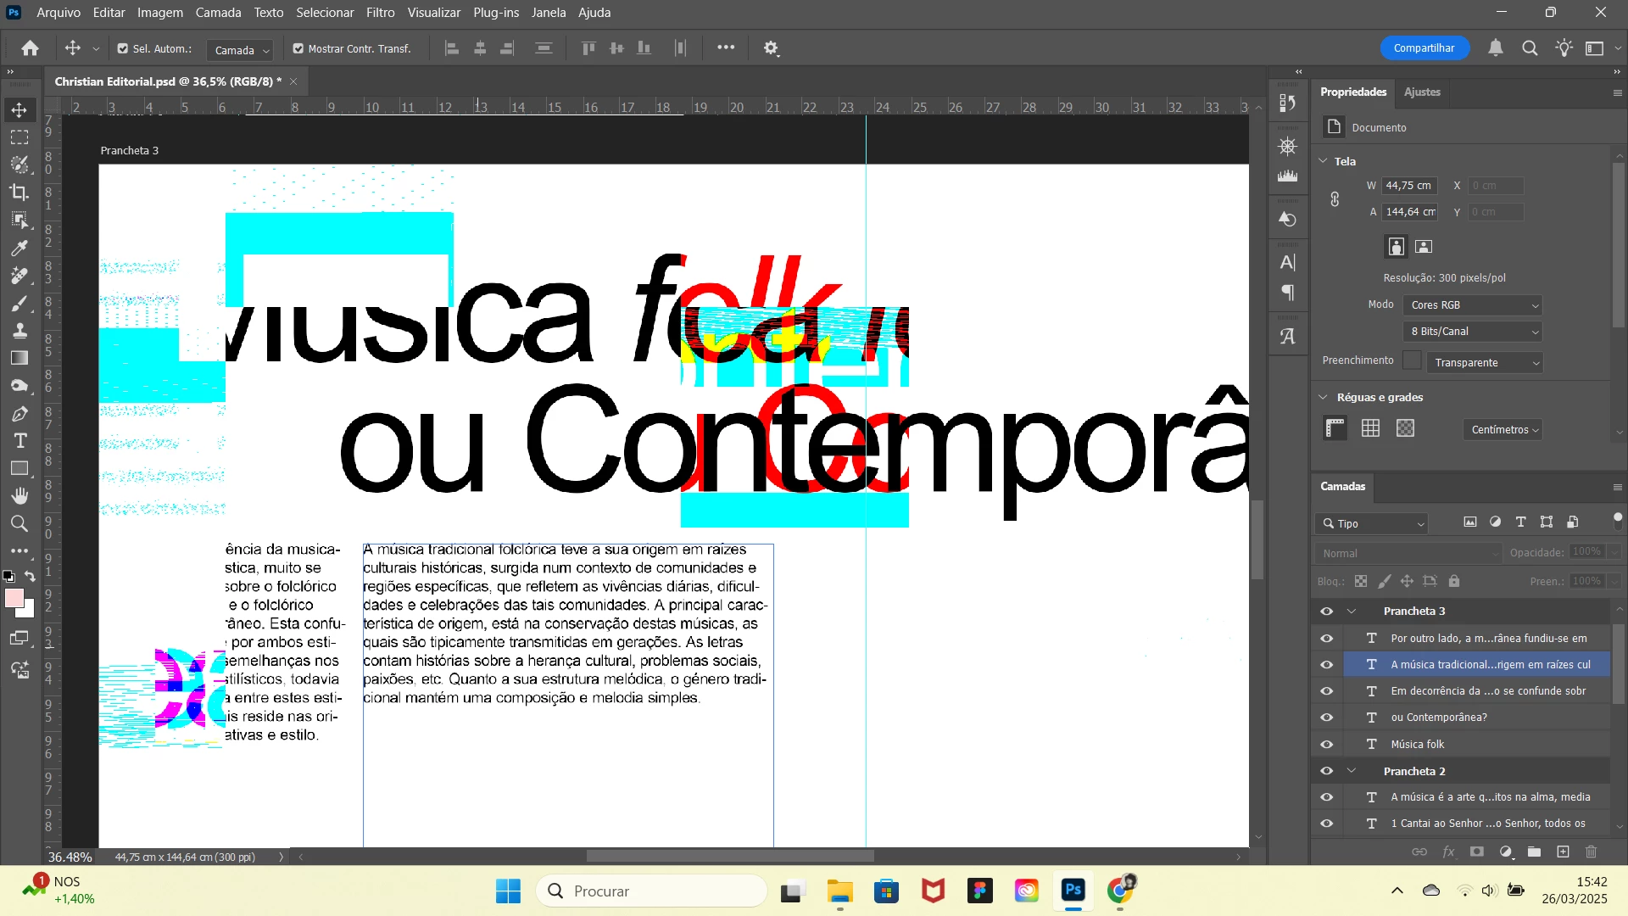Toggle Sel. Autom. checkbox
The image size is (1628, 916).
pos(123,49)
